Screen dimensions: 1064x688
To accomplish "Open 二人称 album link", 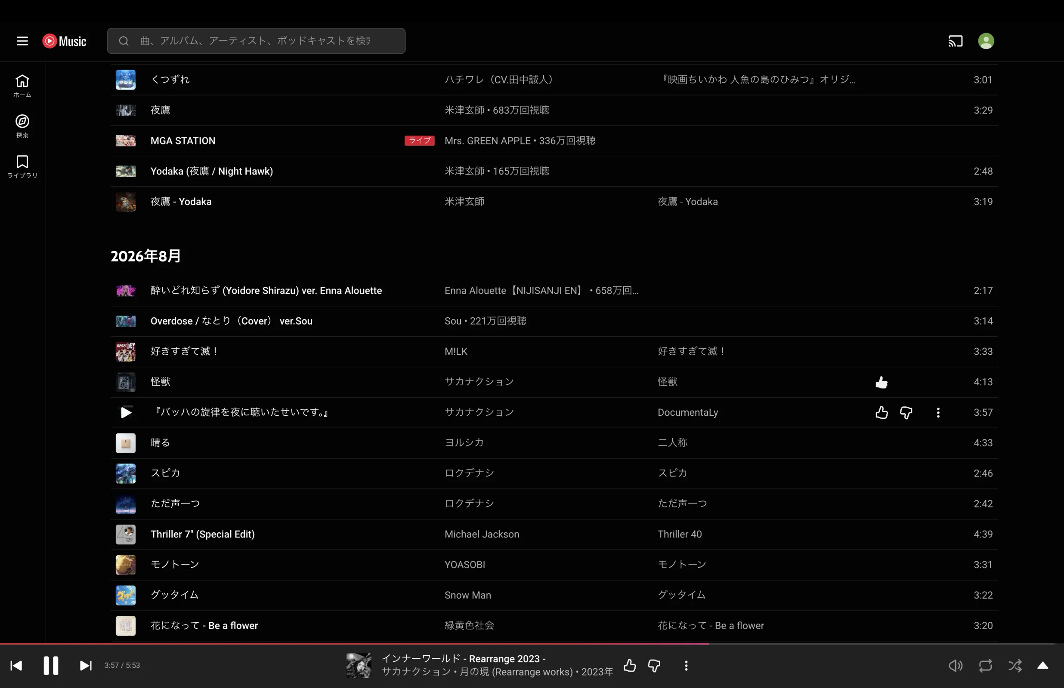I will tap(672, 443).
